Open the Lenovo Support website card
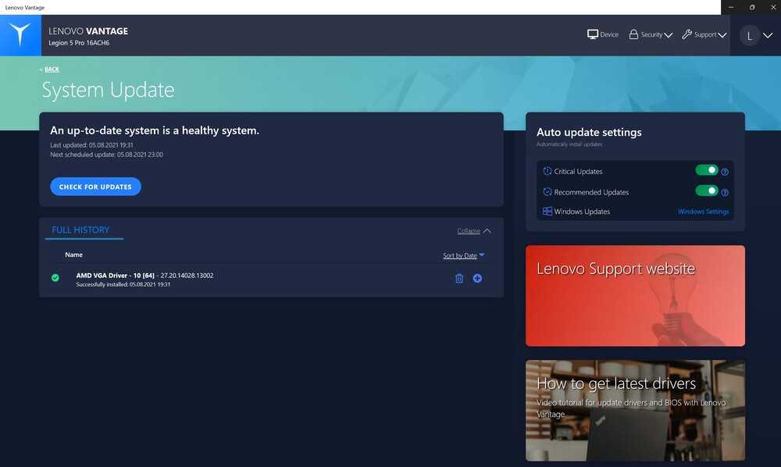This screenshot has height=467, width=781. (635, 295)
